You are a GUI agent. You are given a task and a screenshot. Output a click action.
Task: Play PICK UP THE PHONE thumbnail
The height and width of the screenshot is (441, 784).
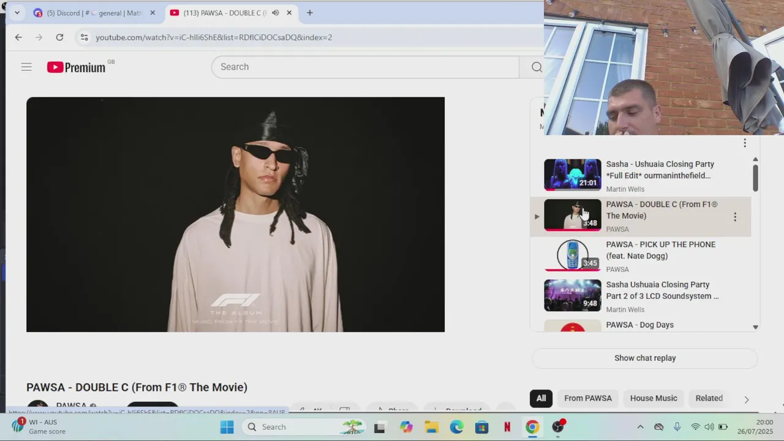pyautogui.click(x=573, y=255)
